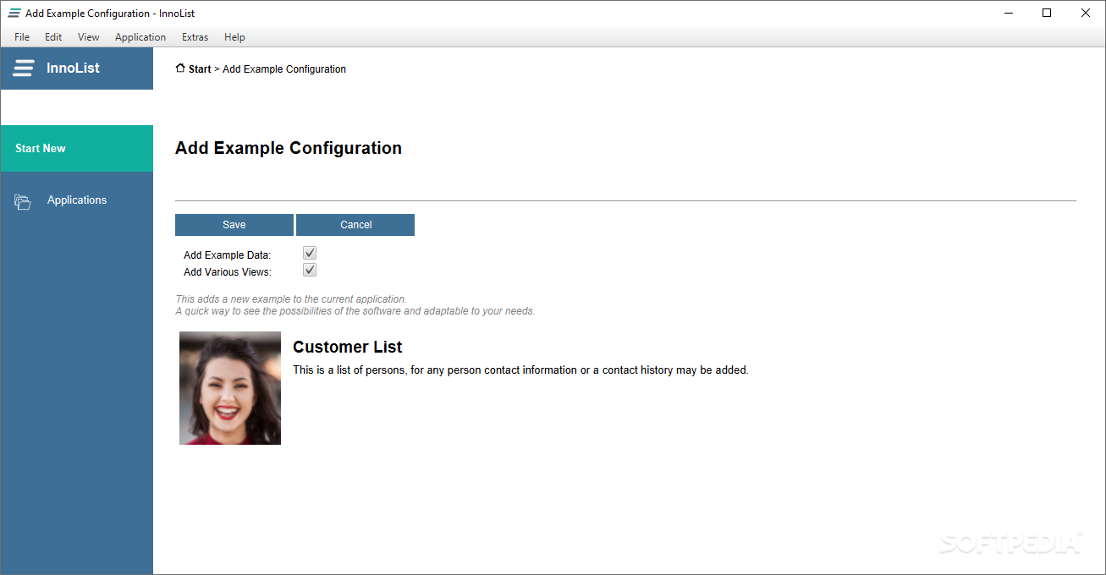Click the Add Example Configuration breadcrumb text
Screen dimensions: 1106x575
pyautogui.click(x=284, y=69)
